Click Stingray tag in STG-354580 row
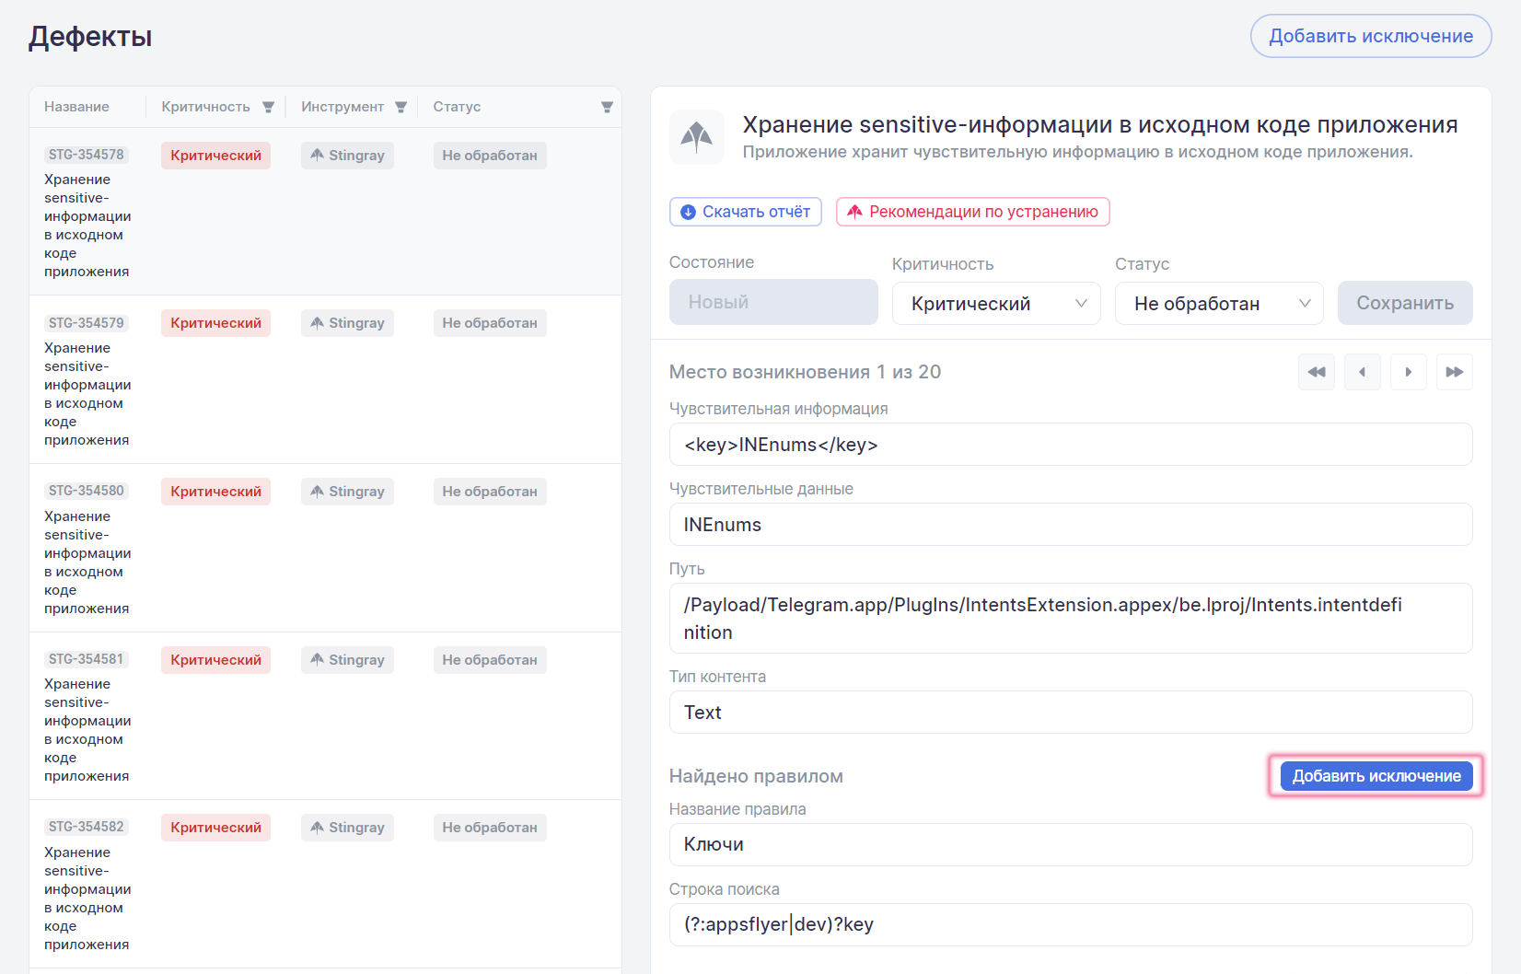1521x974 pixels. coord(347,492)
